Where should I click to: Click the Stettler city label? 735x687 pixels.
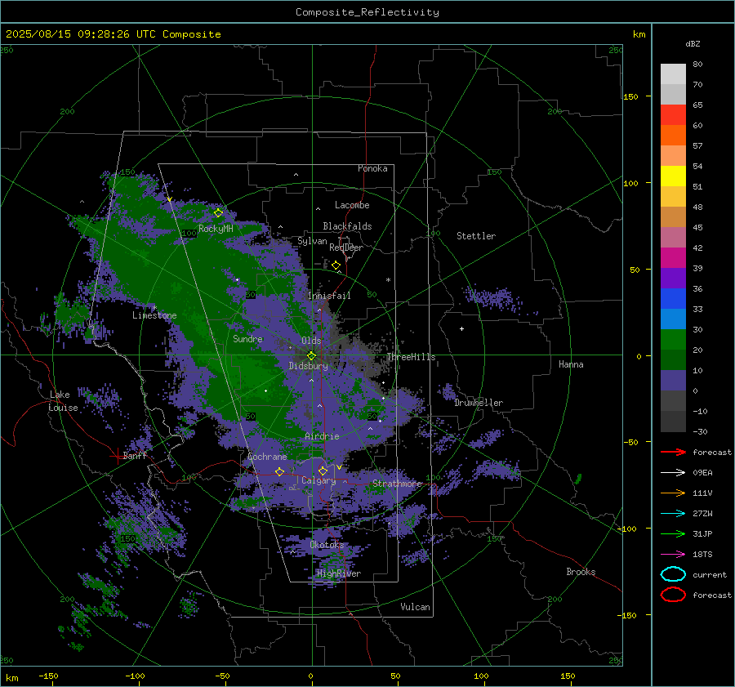point(476,236)
